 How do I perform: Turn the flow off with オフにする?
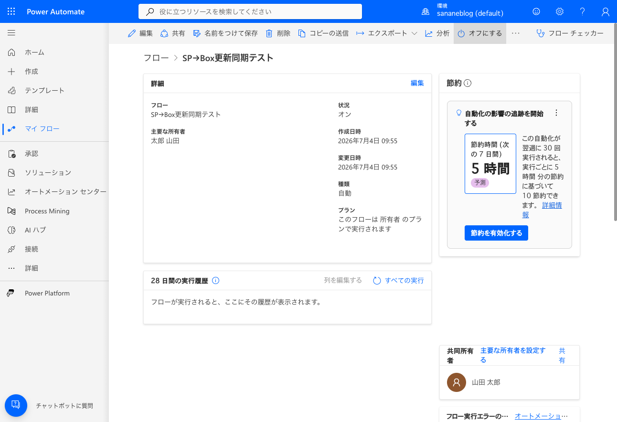click(x=480, y=33)
